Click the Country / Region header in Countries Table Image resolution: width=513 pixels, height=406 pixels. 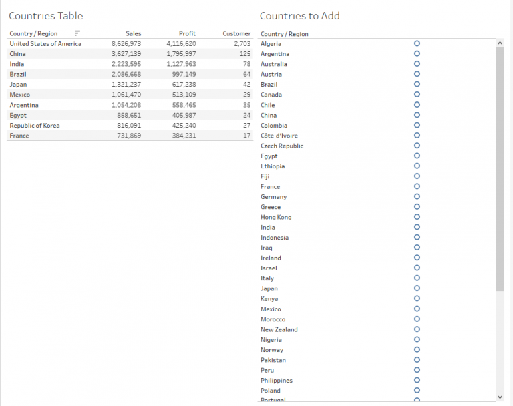click(33, 33)
